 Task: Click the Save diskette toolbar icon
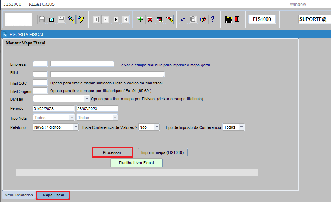42,19
